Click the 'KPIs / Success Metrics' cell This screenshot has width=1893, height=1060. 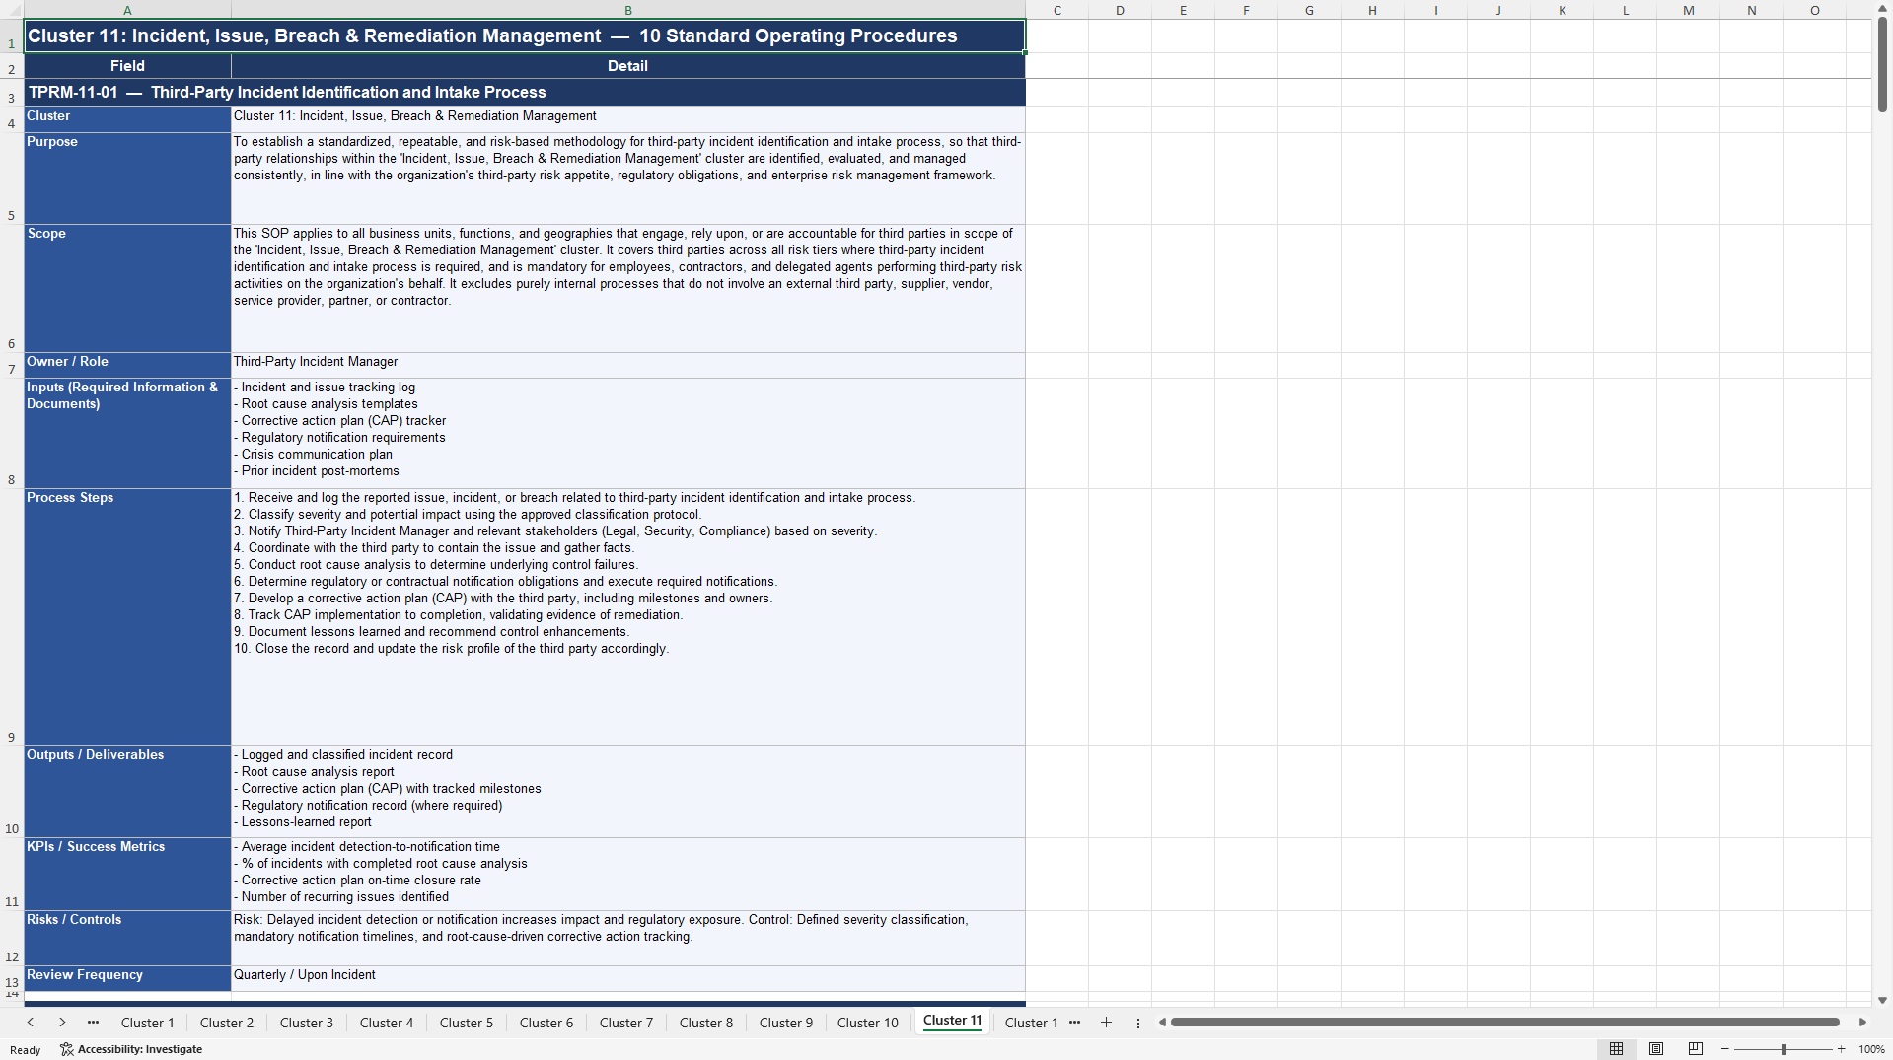pos(127,874)
